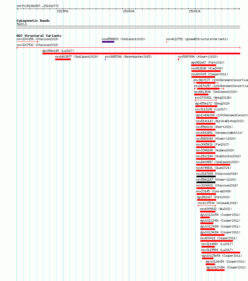Click the black bar under nsv3187835

pyautogui.click(x=206, y=176)
